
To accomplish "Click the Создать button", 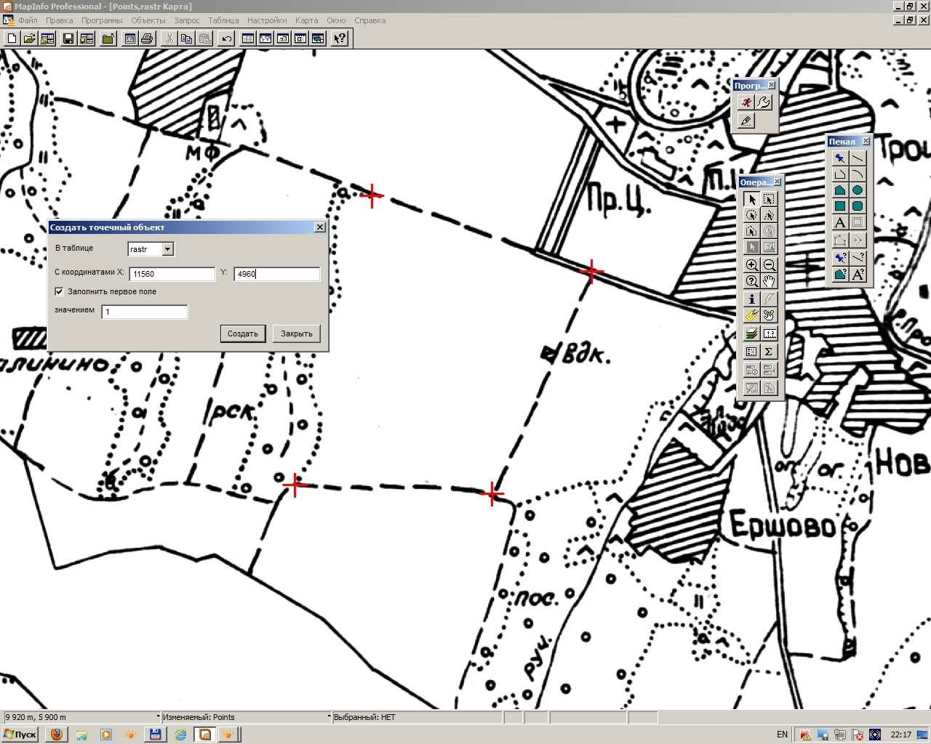I will (243, 333).
